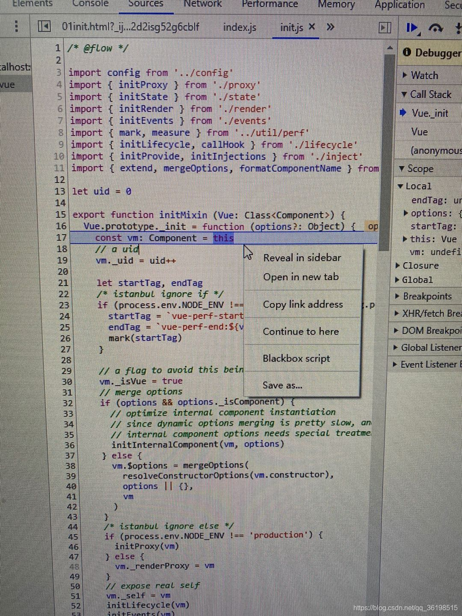Click 'initInternalComponent(vm, options)' code line

pos(198,444)
